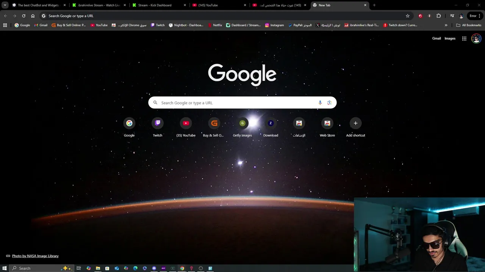Open the Twitch down? bookmark
485x272 pixels.
point(400,25)
